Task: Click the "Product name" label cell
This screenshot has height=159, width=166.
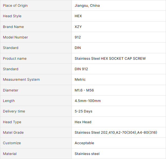Action: coord(15,59)
